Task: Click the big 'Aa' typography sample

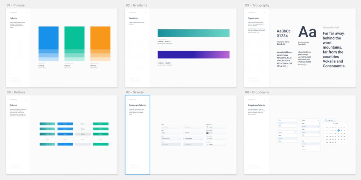Action: [307, 32]
